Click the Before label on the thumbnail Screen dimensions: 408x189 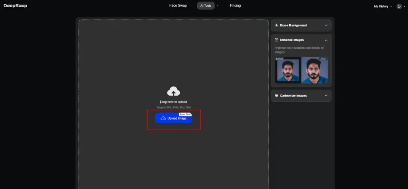click(279, 59)
